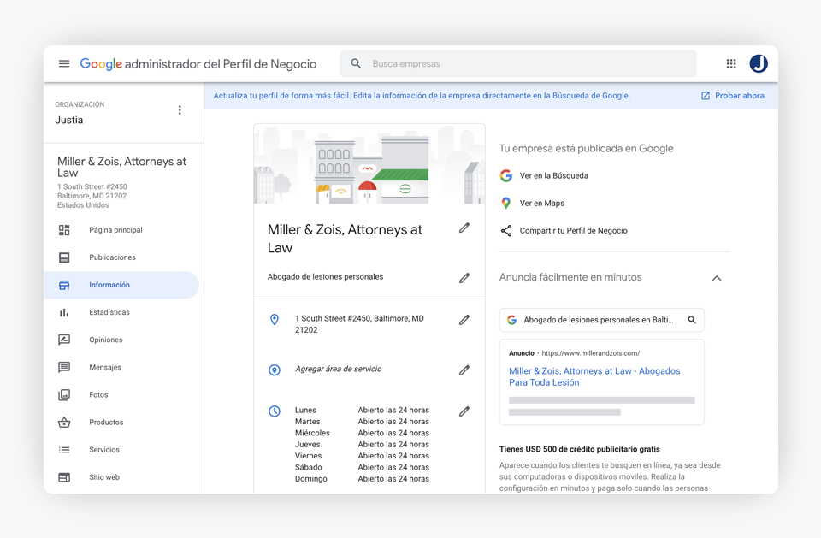821x538 pixels.
Task: Open Opiniones in the sidebar
Action: point(106,340)
